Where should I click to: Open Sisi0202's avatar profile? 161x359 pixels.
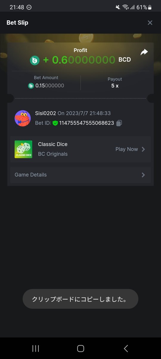23,118
